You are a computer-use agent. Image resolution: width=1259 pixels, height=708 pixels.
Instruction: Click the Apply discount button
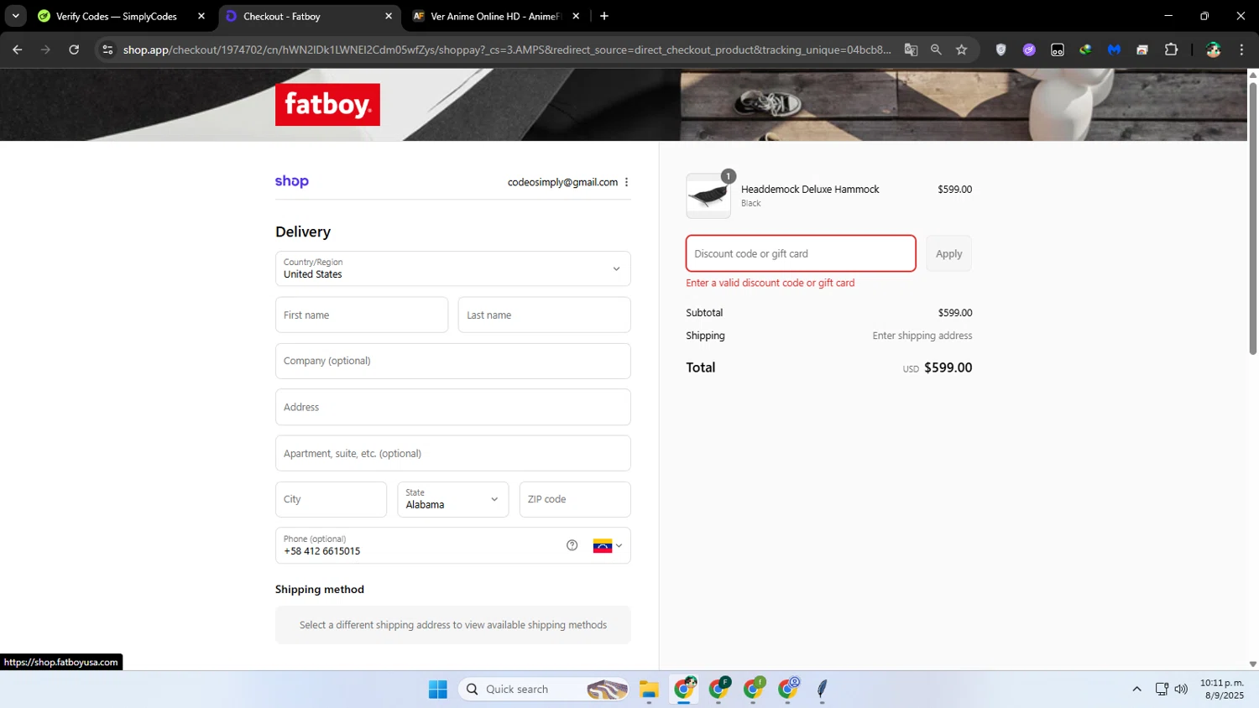point(948,253)
